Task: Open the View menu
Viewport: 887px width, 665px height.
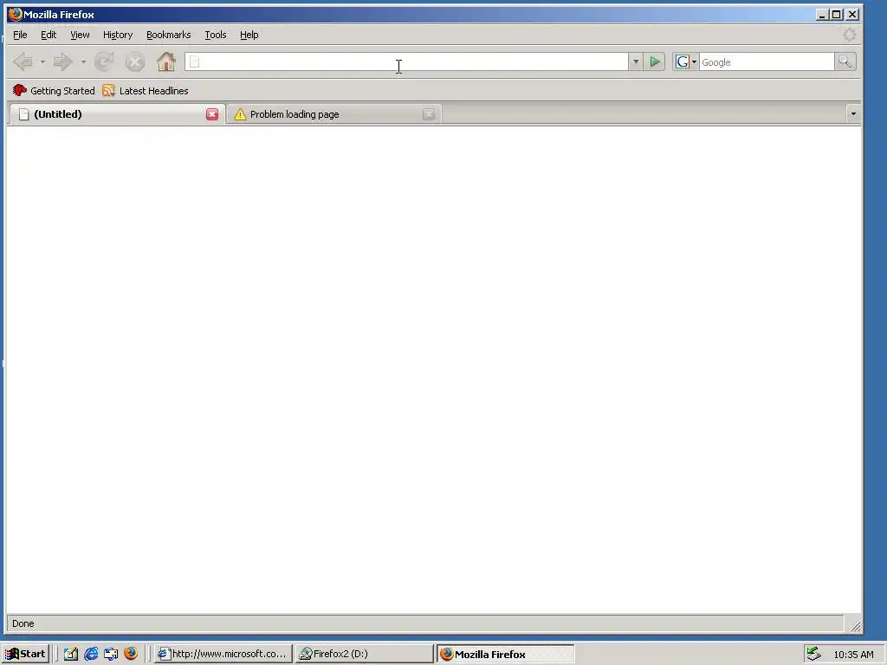Action: [x=80, y=35]
